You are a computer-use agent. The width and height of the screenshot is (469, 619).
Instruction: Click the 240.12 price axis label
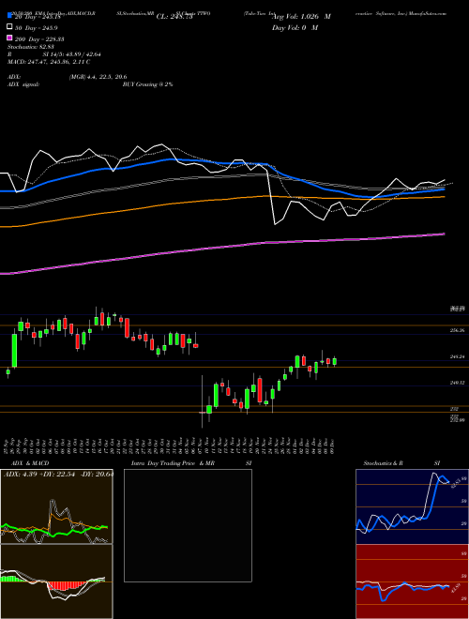coord(457,383)
